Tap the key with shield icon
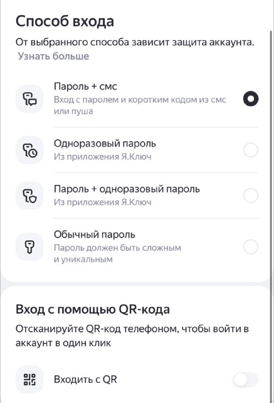 tap(30, 195)
